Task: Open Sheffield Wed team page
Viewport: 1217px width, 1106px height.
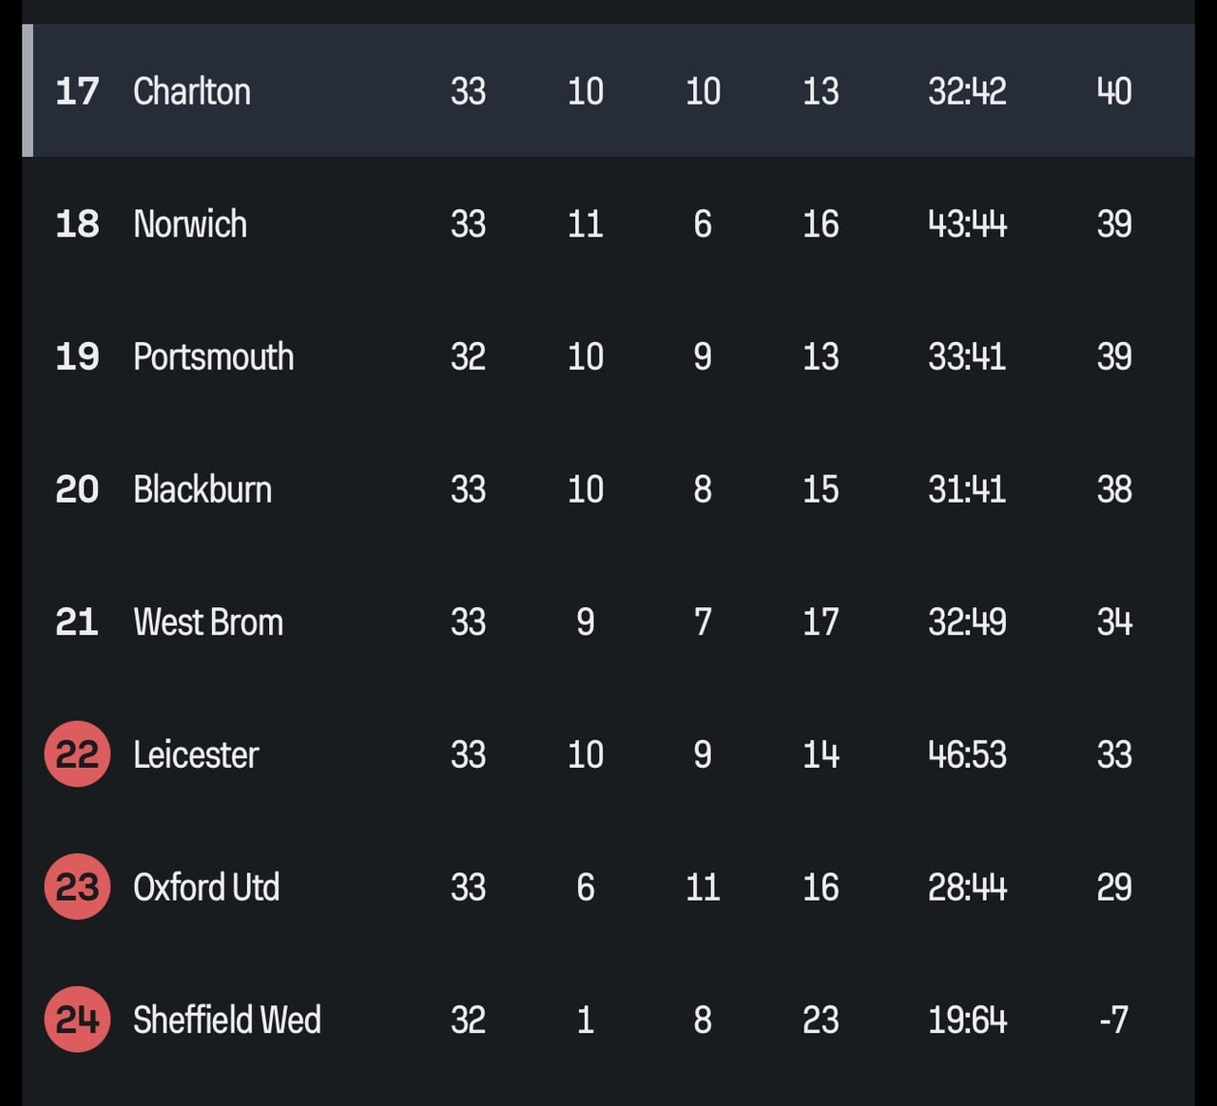Action: click(227, 1020)
